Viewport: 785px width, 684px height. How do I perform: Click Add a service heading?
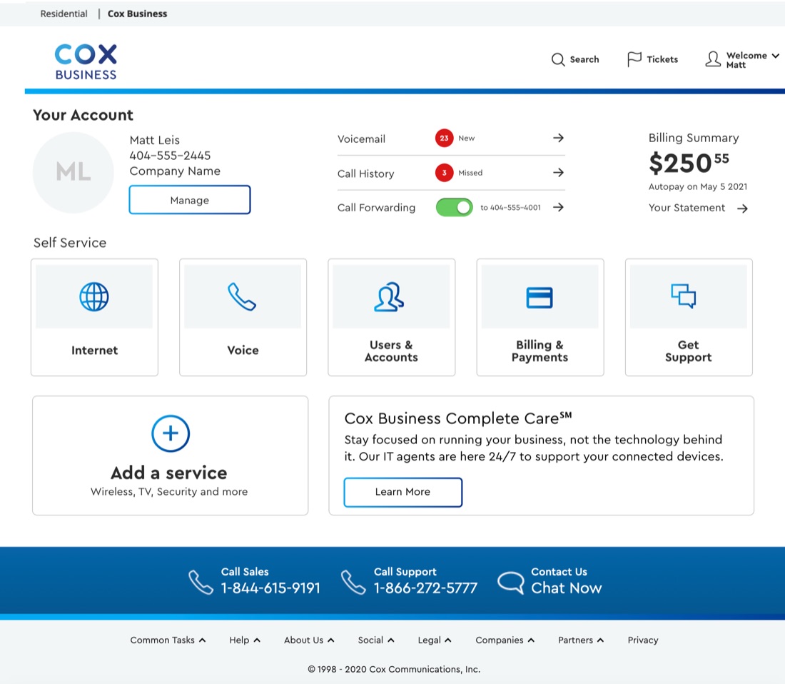[169, 473]
